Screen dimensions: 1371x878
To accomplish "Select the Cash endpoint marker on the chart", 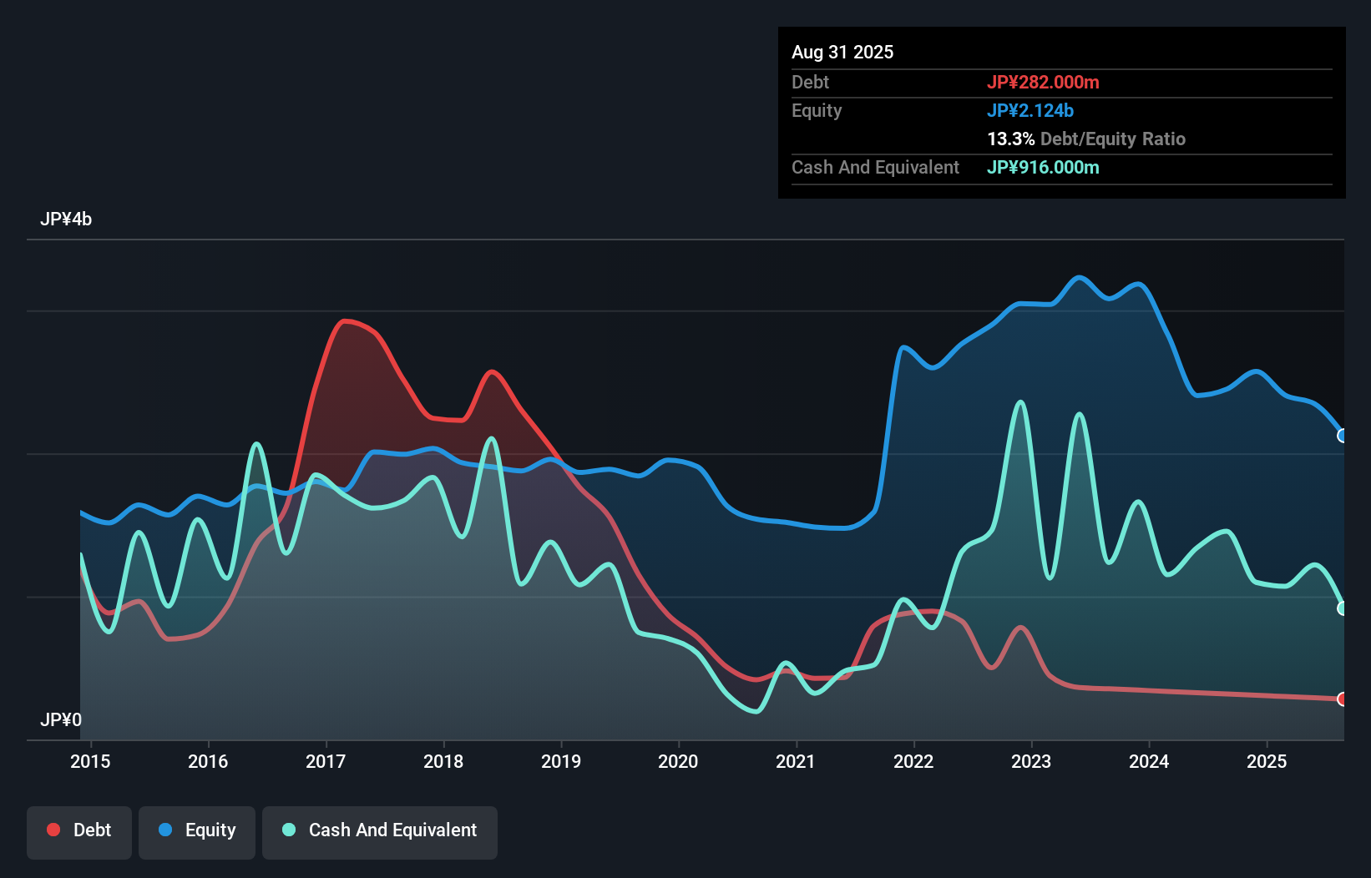I will [x=1343, y=607].
